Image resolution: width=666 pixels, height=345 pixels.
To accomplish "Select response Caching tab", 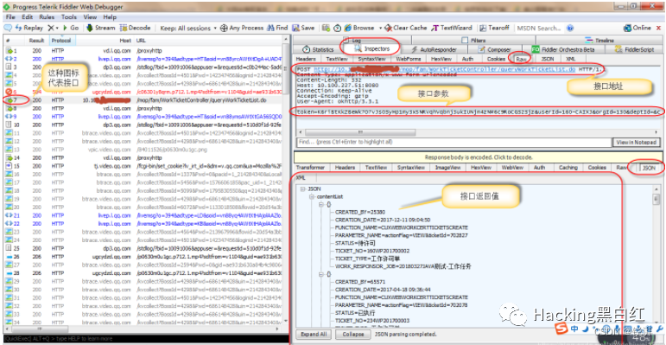I will pos(568,168).
